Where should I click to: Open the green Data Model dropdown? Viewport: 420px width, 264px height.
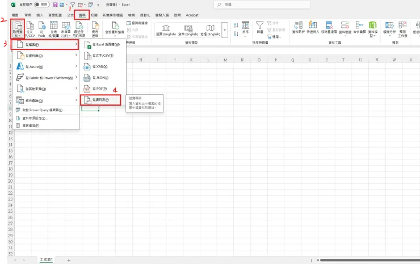point(372,29)
